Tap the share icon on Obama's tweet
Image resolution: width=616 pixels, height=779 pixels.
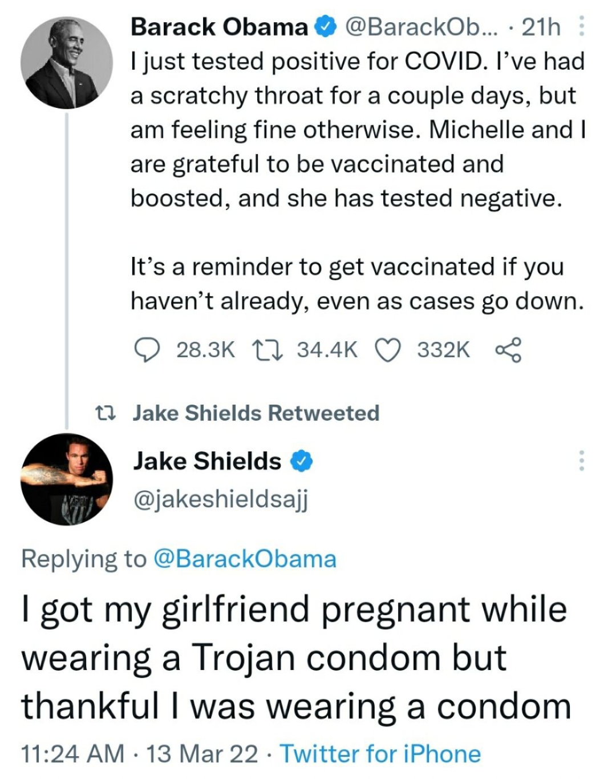coord(508,349)
